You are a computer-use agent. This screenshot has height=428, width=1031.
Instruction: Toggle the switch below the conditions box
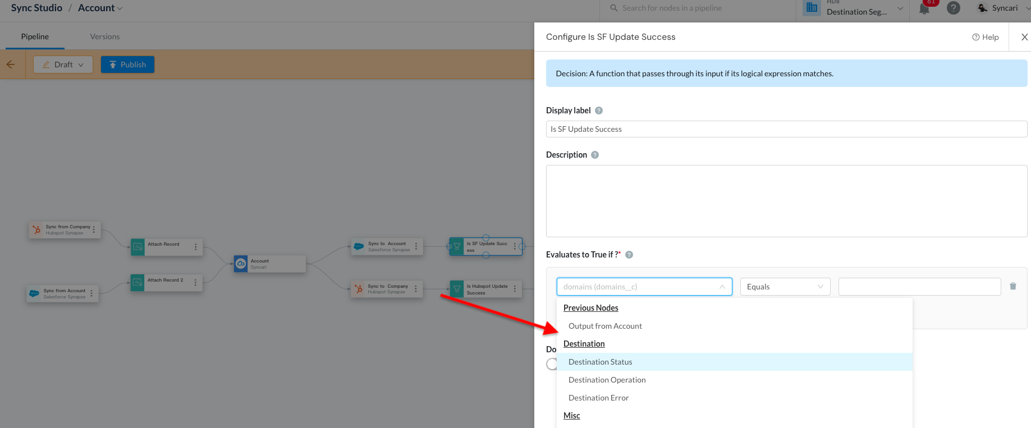(x=552, y=364)
